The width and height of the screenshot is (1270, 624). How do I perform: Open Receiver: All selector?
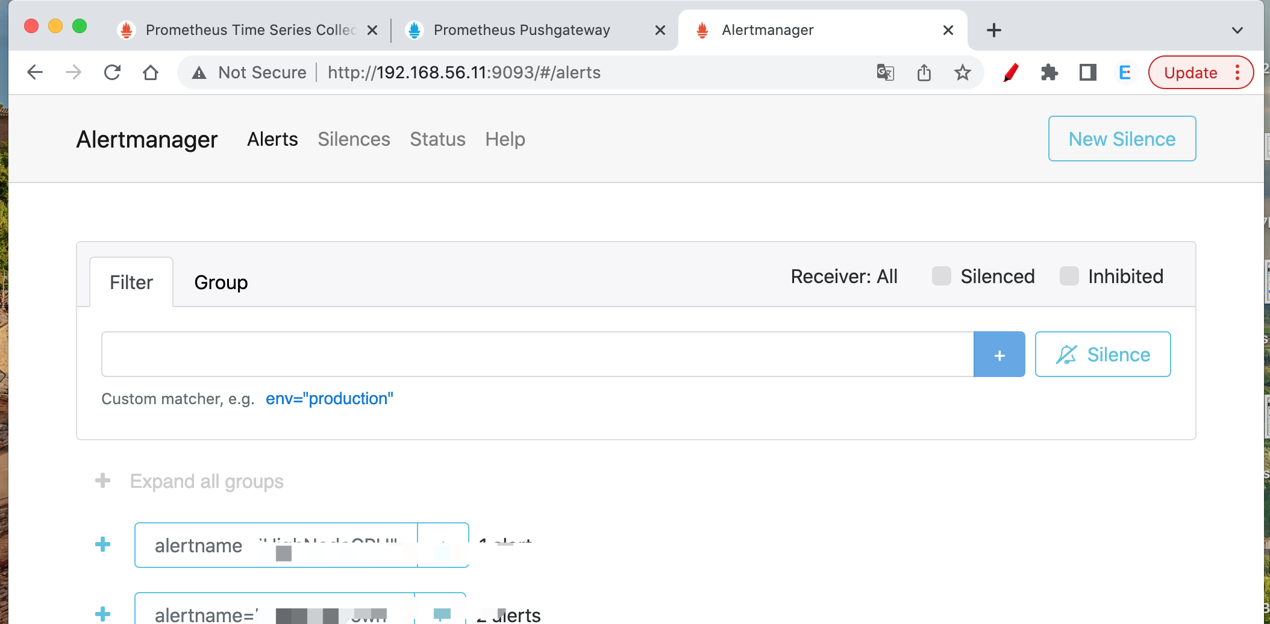(x=844, y=276)
